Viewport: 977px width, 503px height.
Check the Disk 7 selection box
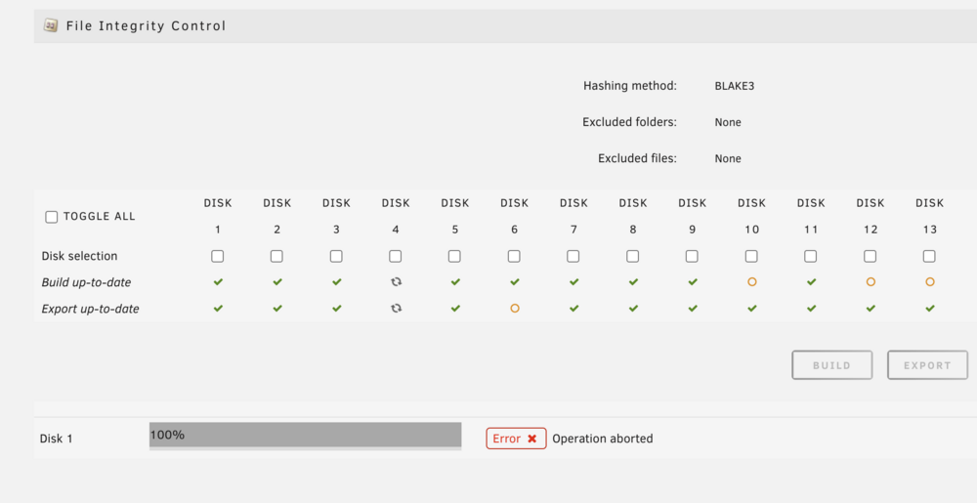573,256
